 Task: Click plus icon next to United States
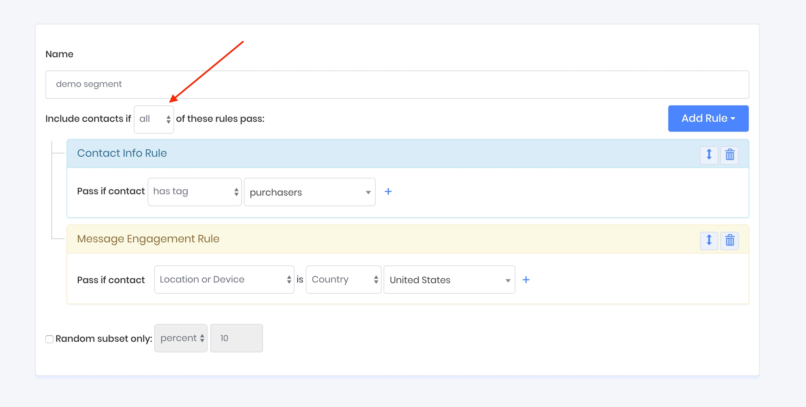click(526, 280)
